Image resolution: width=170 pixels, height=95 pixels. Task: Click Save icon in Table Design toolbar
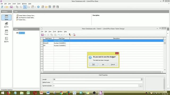click(x=42, y=35)
